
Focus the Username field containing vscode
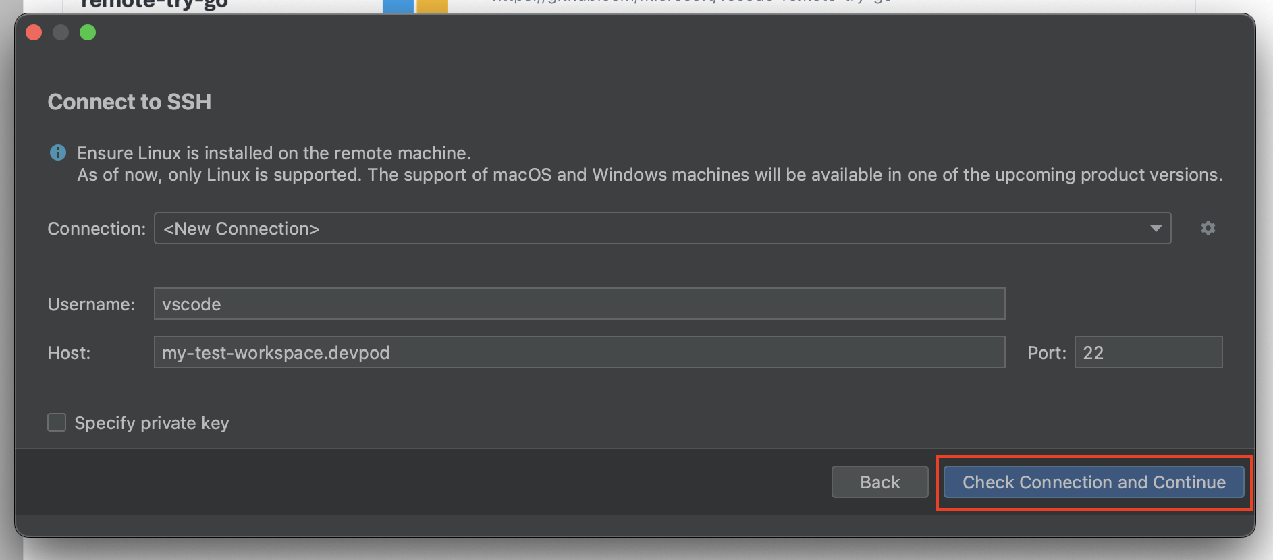[x=579, y=304]
